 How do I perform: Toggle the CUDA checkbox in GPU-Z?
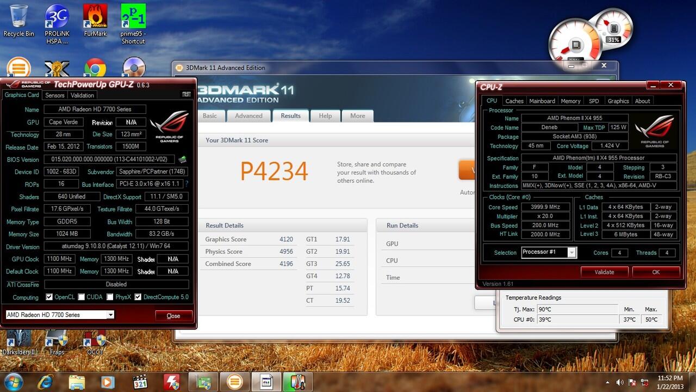81,297
